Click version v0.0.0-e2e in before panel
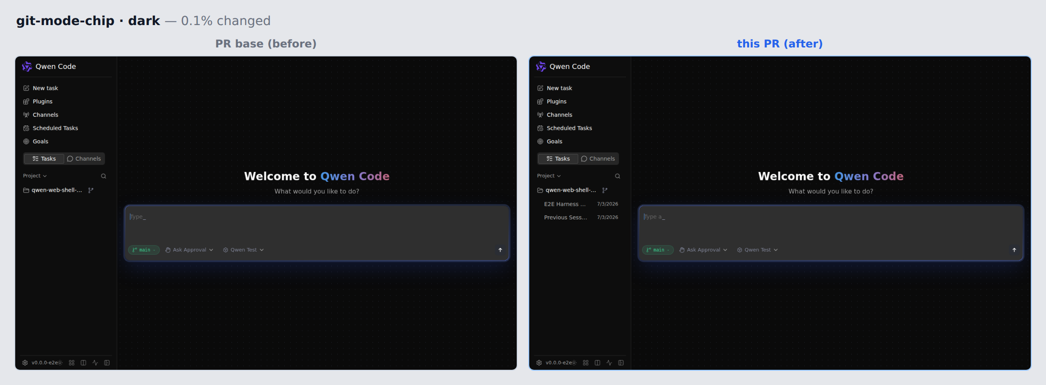Screen dimensions: 1046x385 [44, 363]
